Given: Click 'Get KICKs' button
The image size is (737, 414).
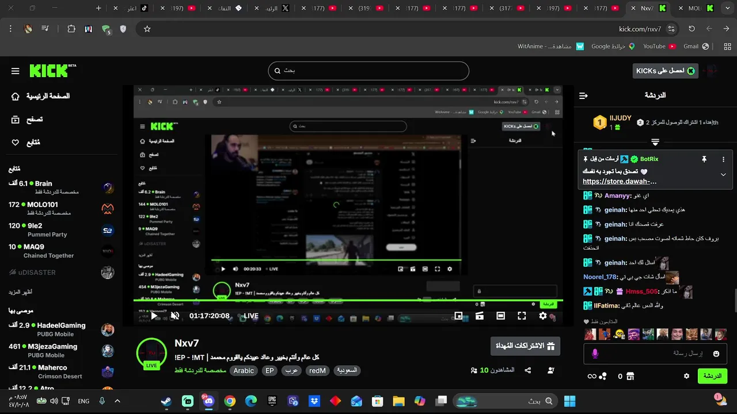Looking at the screenshot, I should click(665, 71).
